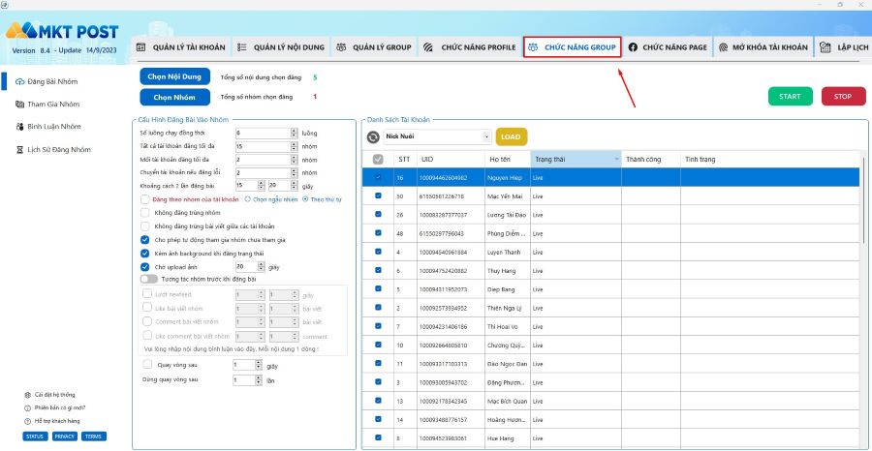Check the Quay vòng sau checkbox
This screenshot has width=872, height=451.
[x=147, y=365]
